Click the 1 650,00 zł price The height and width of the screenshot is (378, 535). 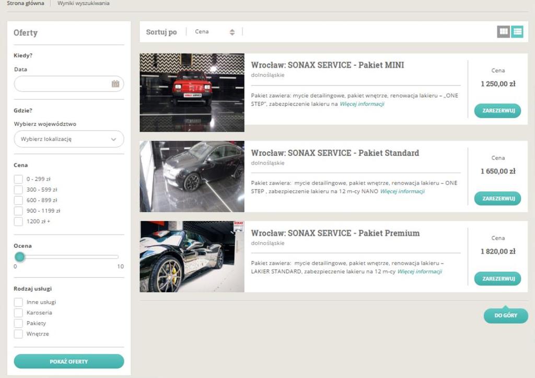point(498,171)
